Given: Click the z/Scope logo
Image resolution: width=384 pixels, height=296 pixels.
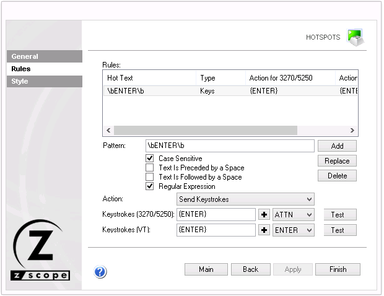Looking at the screenshot, I should [40, 250].
